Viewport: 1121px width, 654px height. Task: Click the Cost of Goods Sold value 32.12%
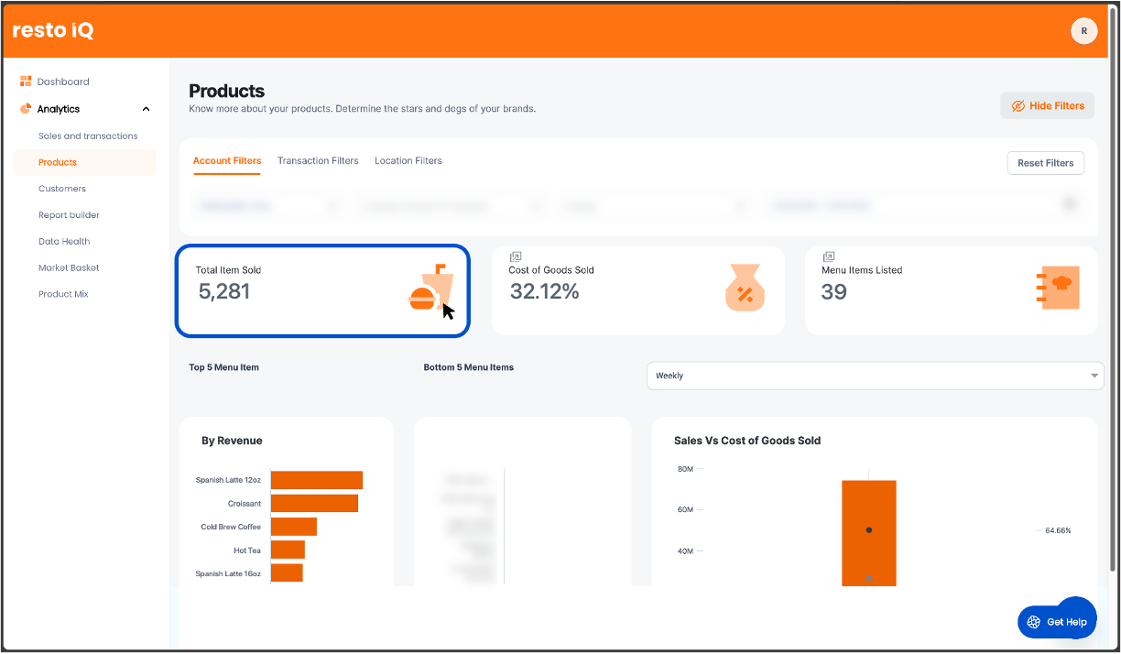pyautogui.click(x=544, y=292)
